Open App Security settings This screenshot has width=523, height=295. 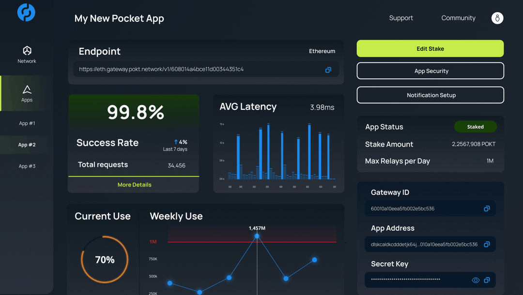pyautogui.click(x=430, y=71)
